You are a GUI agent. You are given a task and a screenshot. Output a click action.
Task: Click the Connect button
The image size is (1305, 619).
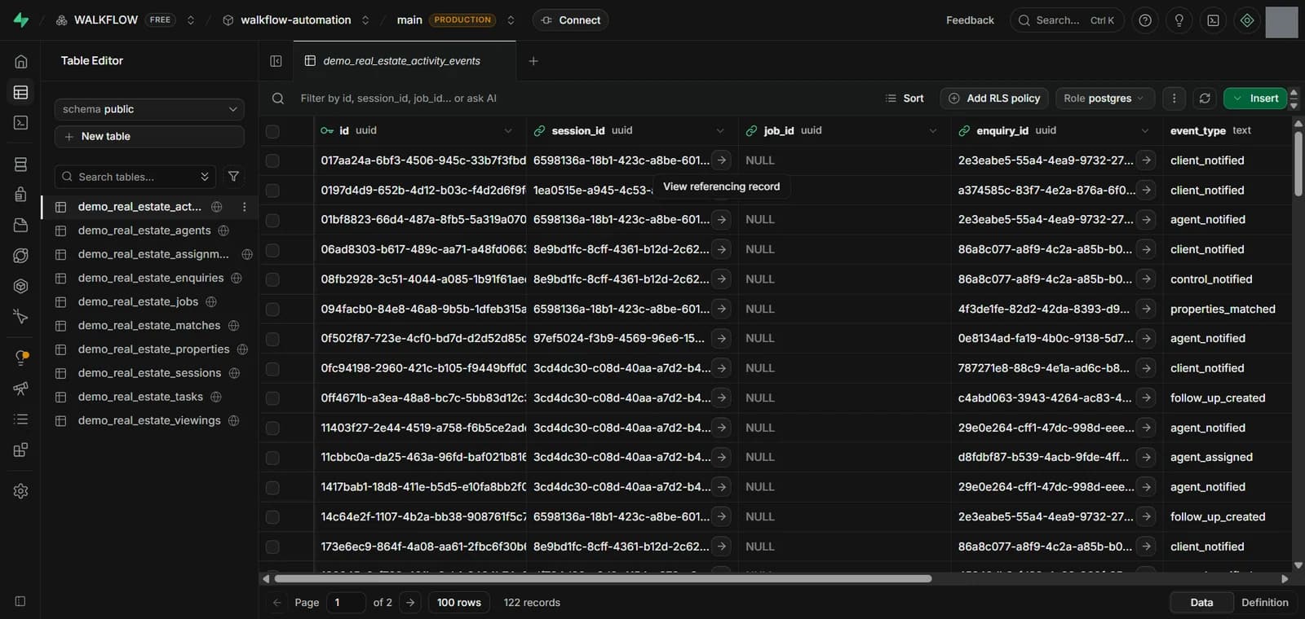tap(570, 20)
